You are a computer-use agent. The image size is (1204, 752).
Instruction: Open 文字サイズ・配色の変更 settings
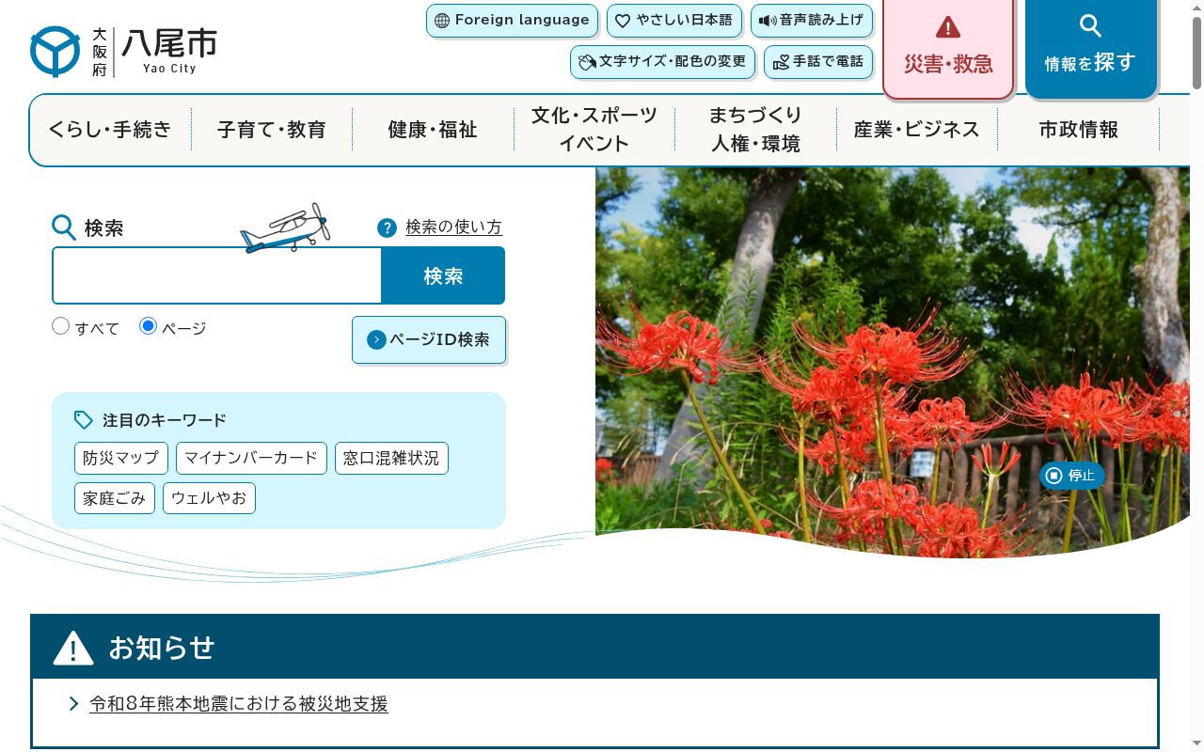click(x=662, y=62)
